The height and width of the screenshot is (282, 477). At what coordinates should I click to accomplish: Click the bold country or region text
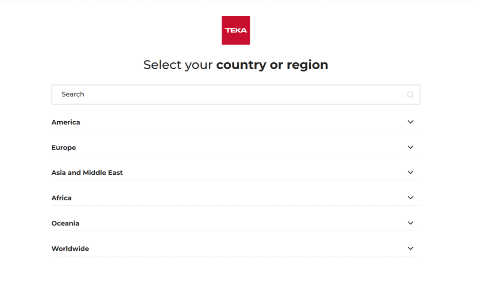[x=273, y=65]
